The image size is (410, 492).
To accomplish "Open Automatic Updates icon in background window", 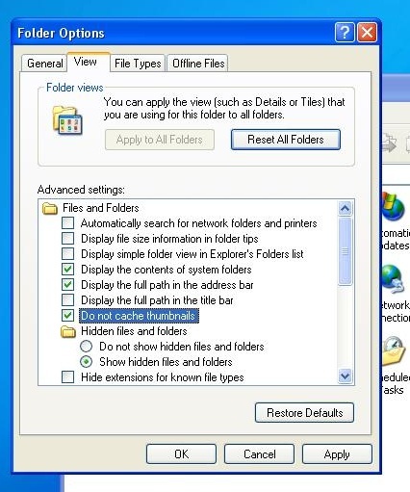I will point(394,206).
